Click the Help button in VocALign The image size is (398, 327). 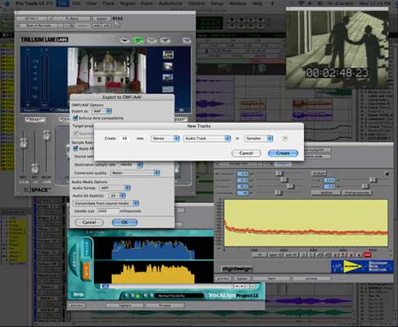[79, 295]
